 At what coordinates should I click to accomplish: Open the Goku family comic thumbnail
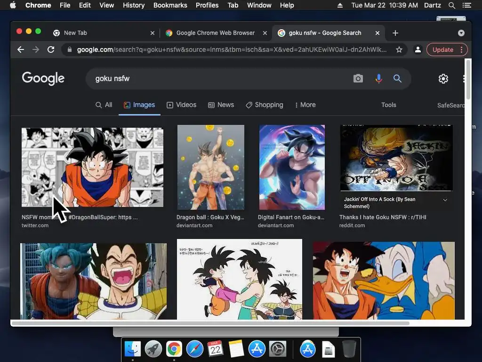240,279
